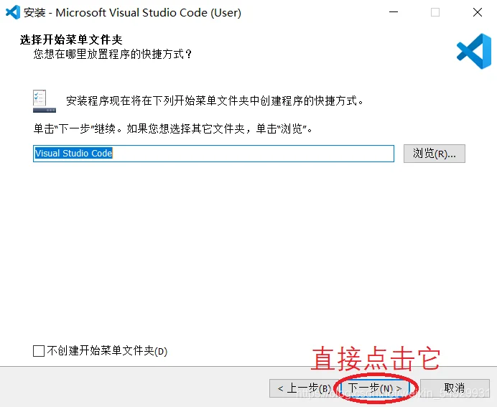
Task: Click the text "您想在哪里放置程序的快捷方式？"
Action: [113, 54]
